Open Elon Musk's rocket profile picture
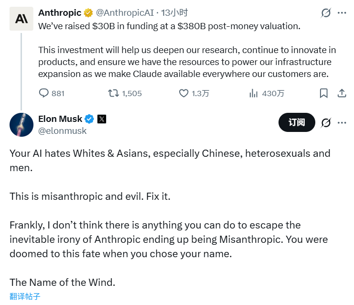 [21, 125]
